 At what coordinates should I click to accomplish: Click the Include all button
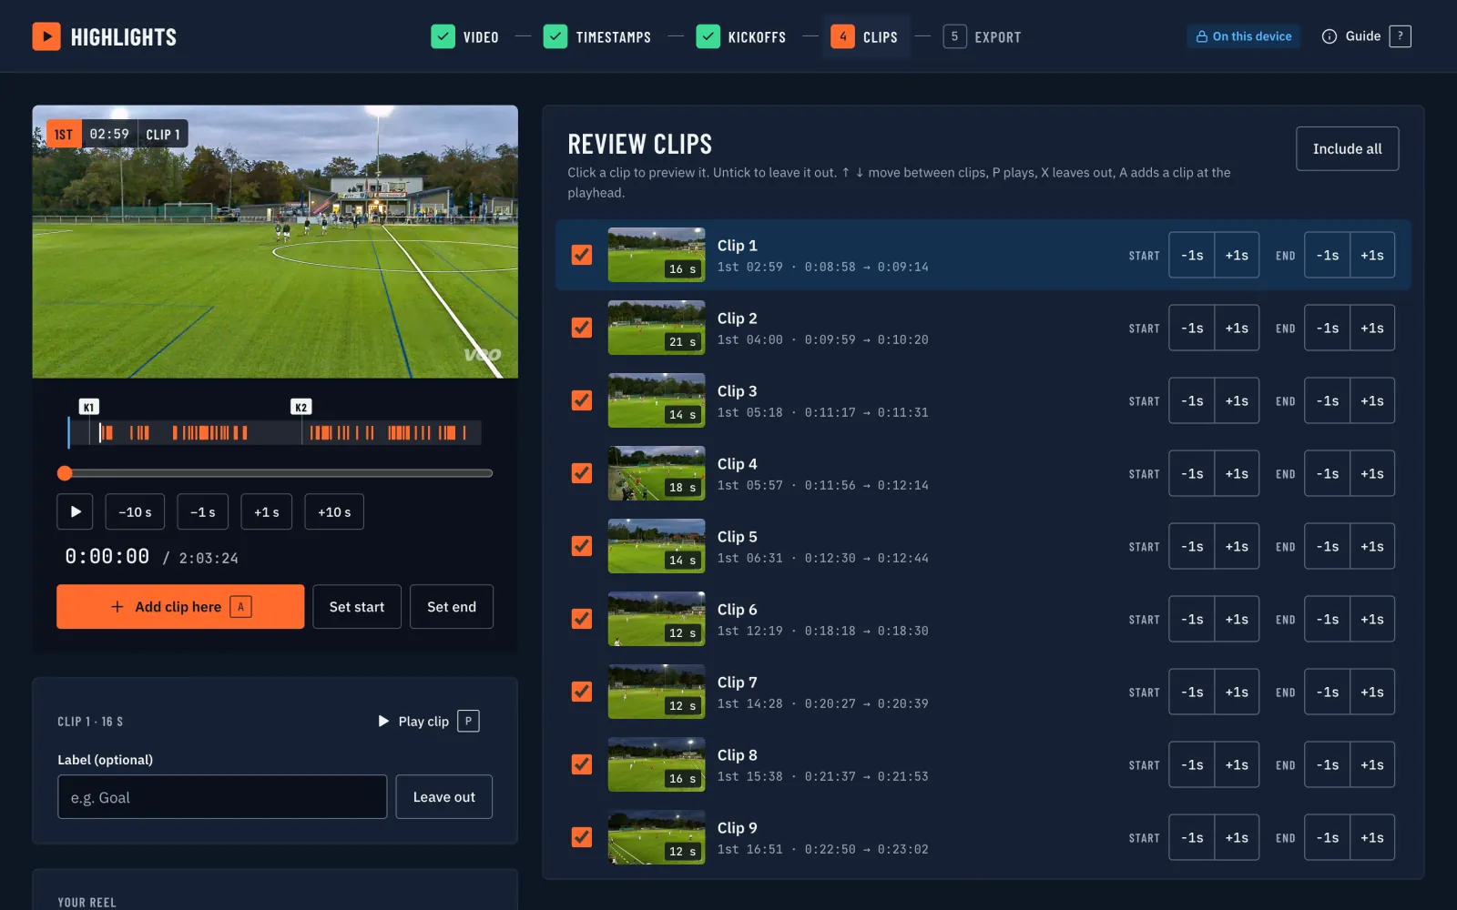(1347, 148)
